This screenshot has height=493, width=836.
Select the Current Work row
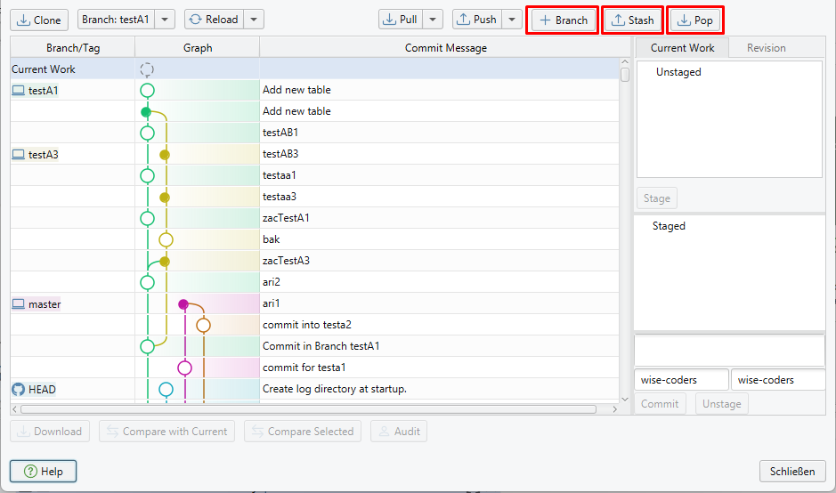(x=314, y=69)
